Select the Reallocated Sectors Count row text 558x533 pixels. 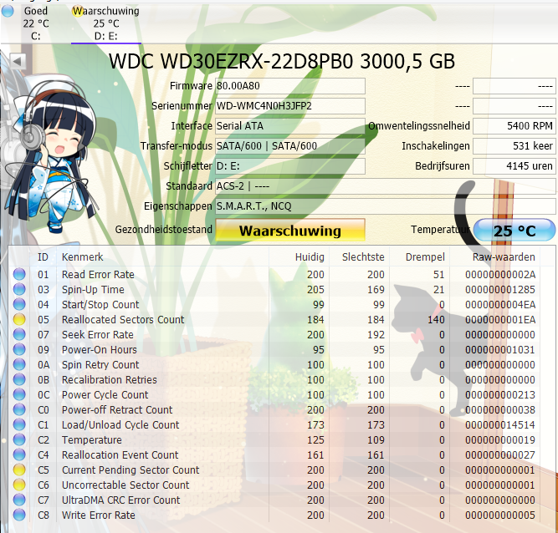(x=123, y=319)
